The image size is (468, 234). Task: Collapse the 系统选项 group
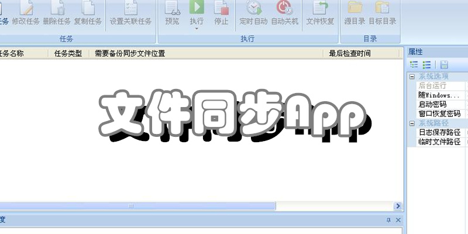[412, 77]
